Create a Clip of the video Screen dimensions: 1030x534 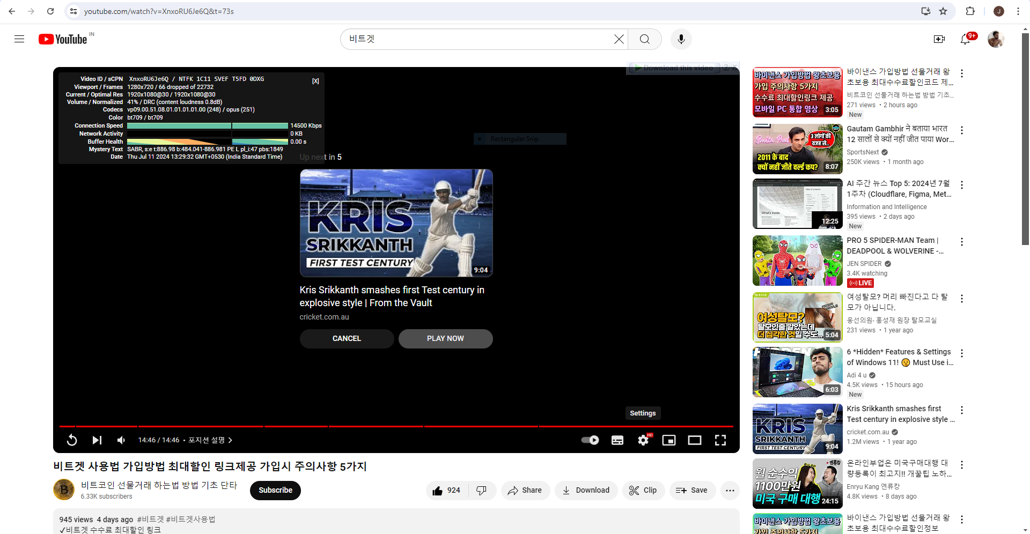pyautogui.click(x=643, y=491)
